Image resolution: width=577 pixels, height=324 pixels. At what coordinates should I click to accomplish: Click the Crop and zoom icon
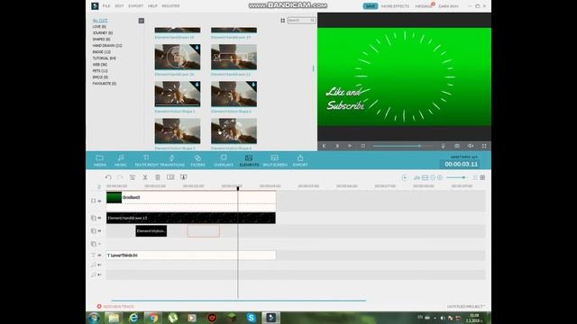(x=170, y=177)
